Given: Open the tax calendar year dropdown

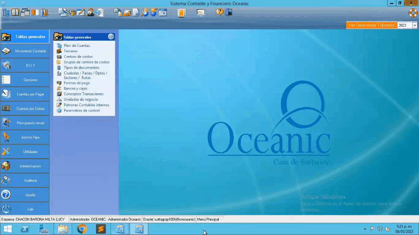Looking at the screenshot, I should pos(414,26).
